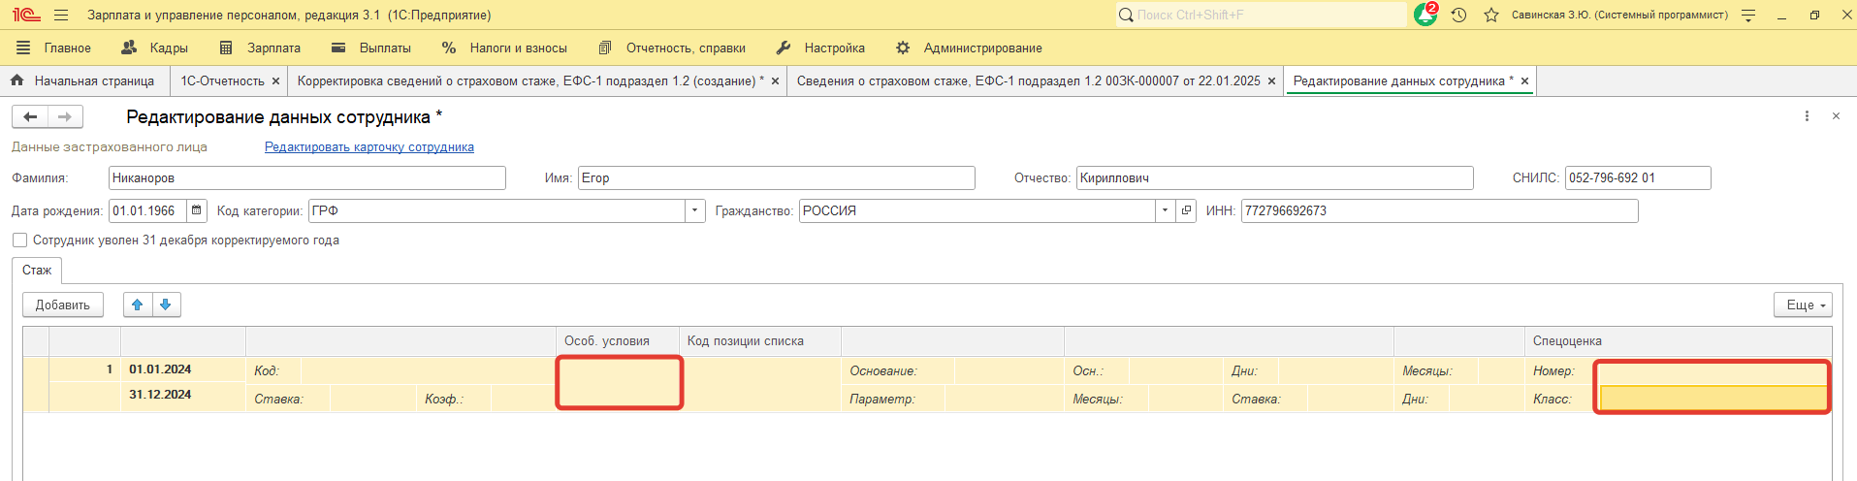
Task: Close the 'Редактирование данных сотрудника' tab
Action: coord(1524,81)
